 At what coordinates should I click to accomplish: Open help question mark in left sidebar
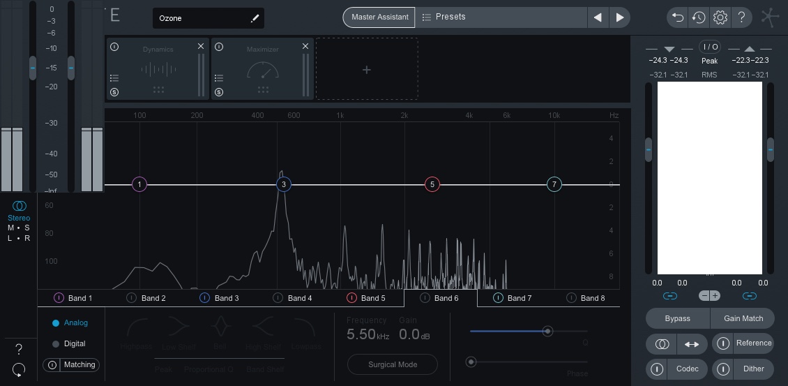19,349
